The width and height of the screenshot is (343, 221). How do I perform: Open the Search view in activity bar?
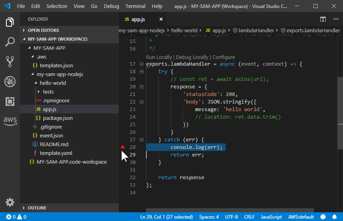point(10,42)
